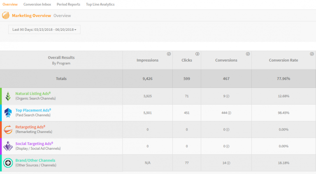The height and width of the screenshot is (174, 316).
Task: Click the Retargeting Ads orange icon
Action: (x=8, y=130)
